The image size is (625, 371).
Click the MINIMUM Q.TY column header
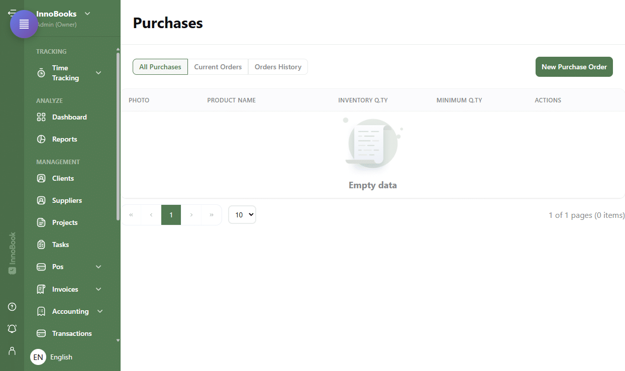pyautogui.click(x=459, y=100)
